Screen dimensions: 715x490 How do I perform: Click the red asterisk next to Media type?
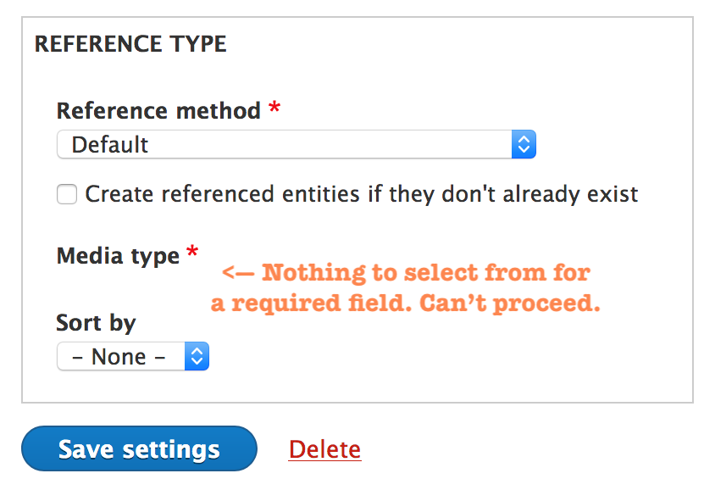[192, 249]
